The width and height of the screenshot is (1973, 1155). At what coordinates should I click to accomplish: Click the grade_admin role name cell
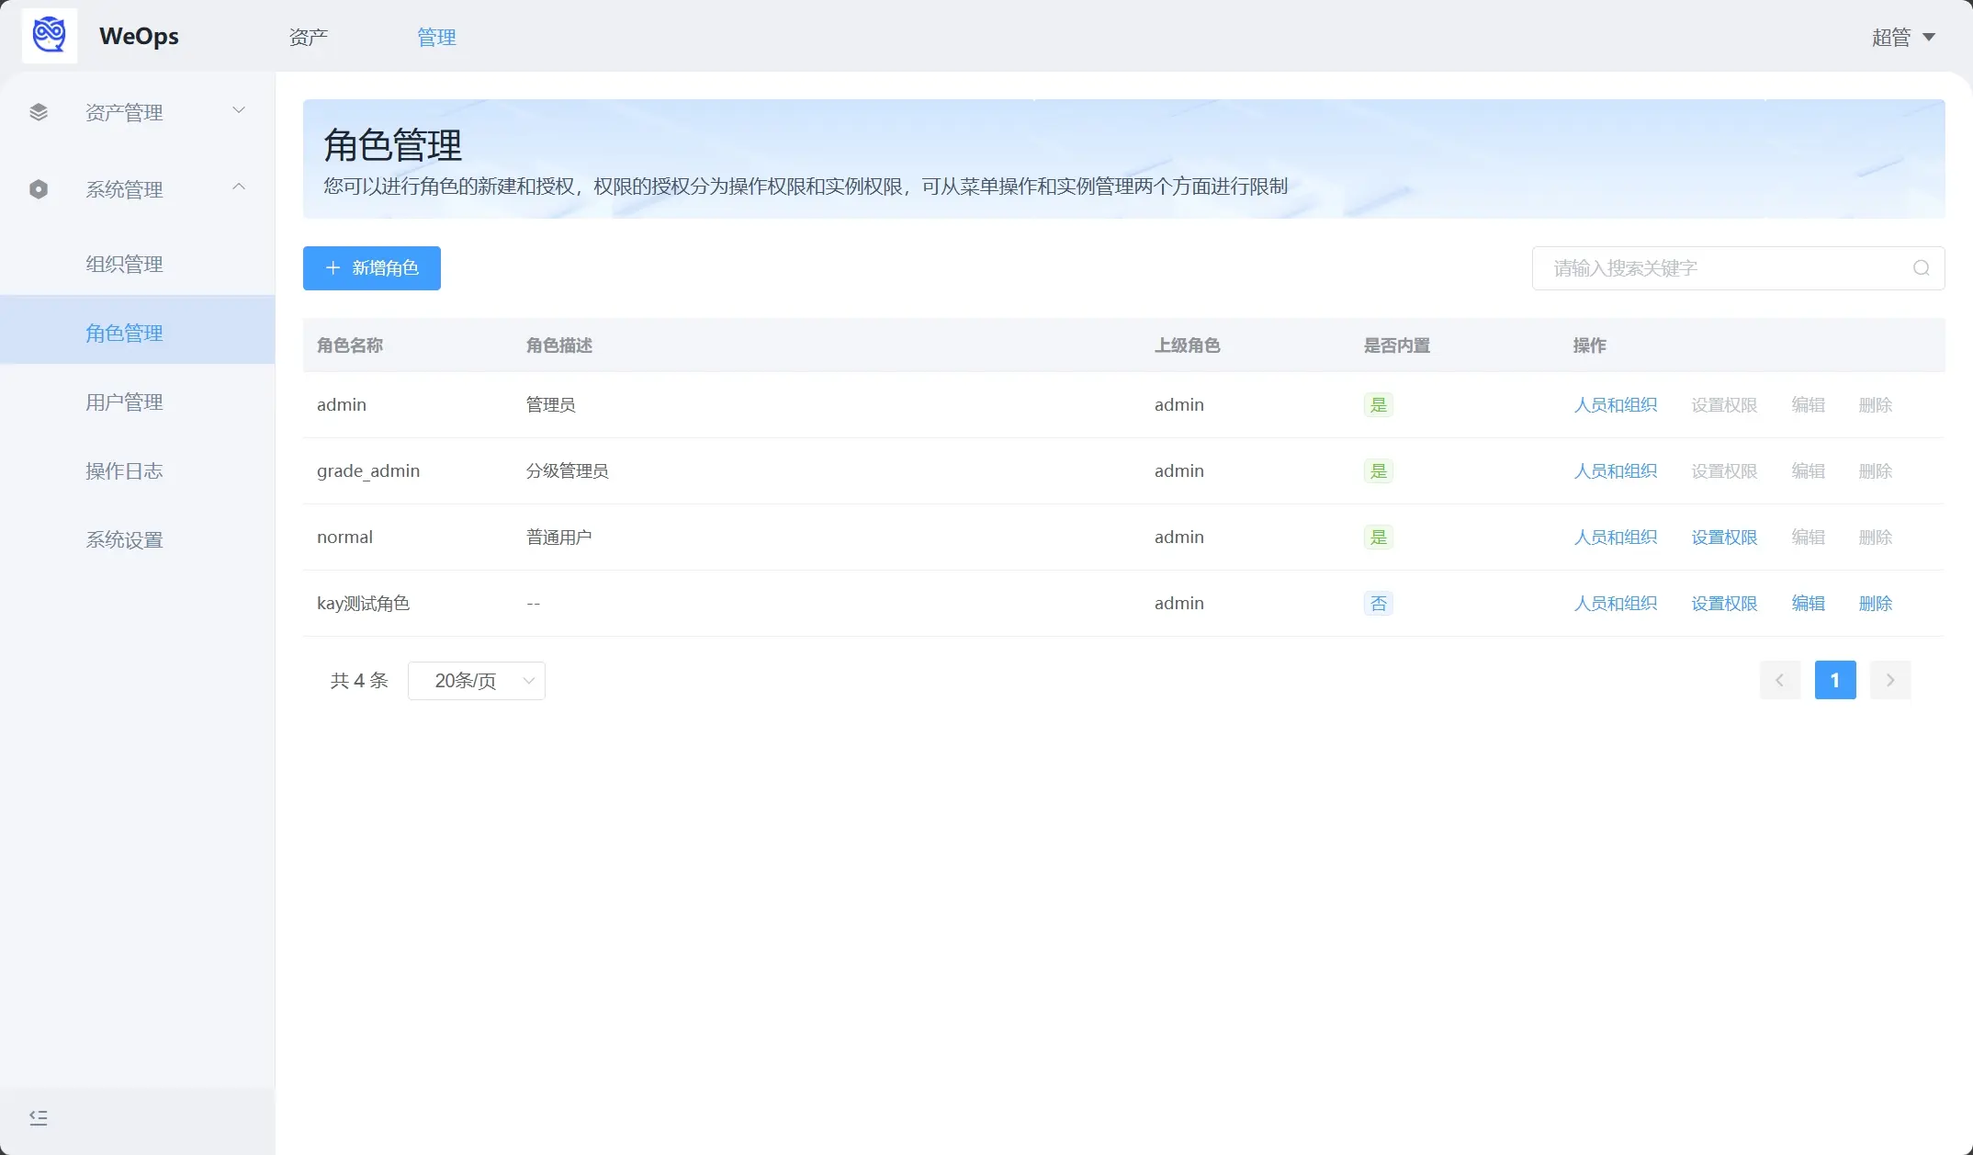coord(368,471)
